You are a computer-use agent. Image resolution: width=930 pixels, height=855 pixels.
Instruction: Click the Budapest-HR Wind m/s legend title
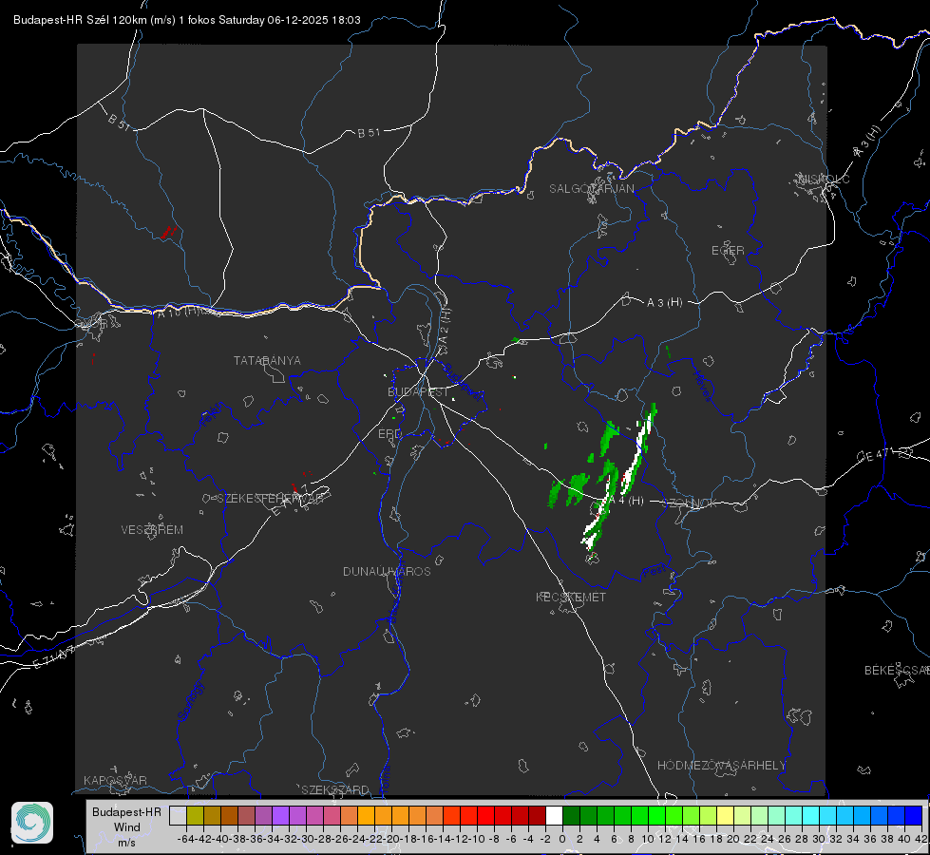click(126, 826)
